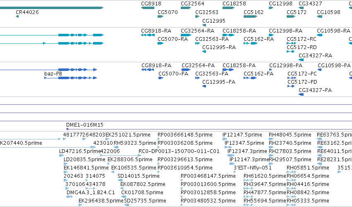Click the RC0-DP0013-150700-011-C01 label

pos(179,151)
